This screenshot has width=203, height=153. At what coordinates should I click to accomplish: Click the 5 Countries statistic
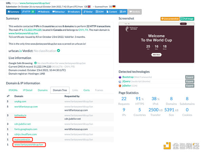[140, 112]
